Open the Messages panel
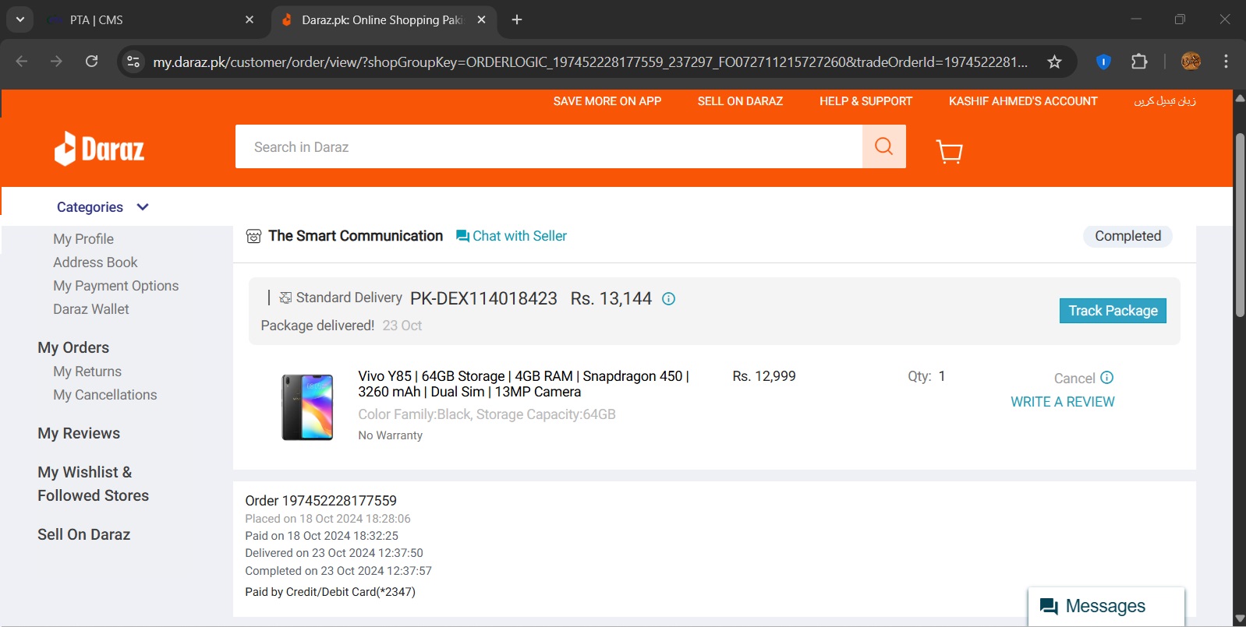 click(1106, 606)
